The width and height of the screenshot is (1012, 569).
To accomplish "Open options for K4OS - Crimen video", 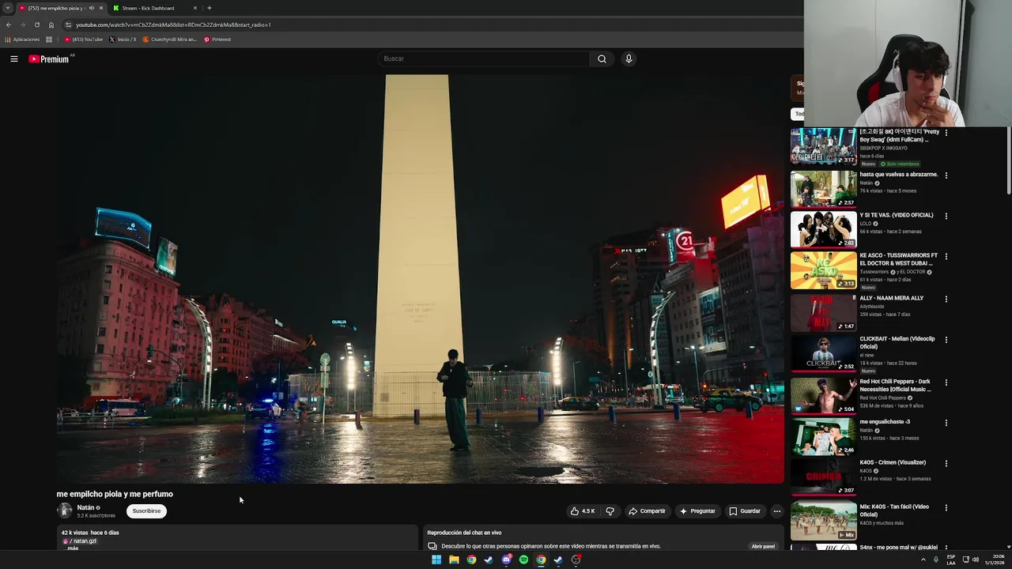I will point(946,463).
